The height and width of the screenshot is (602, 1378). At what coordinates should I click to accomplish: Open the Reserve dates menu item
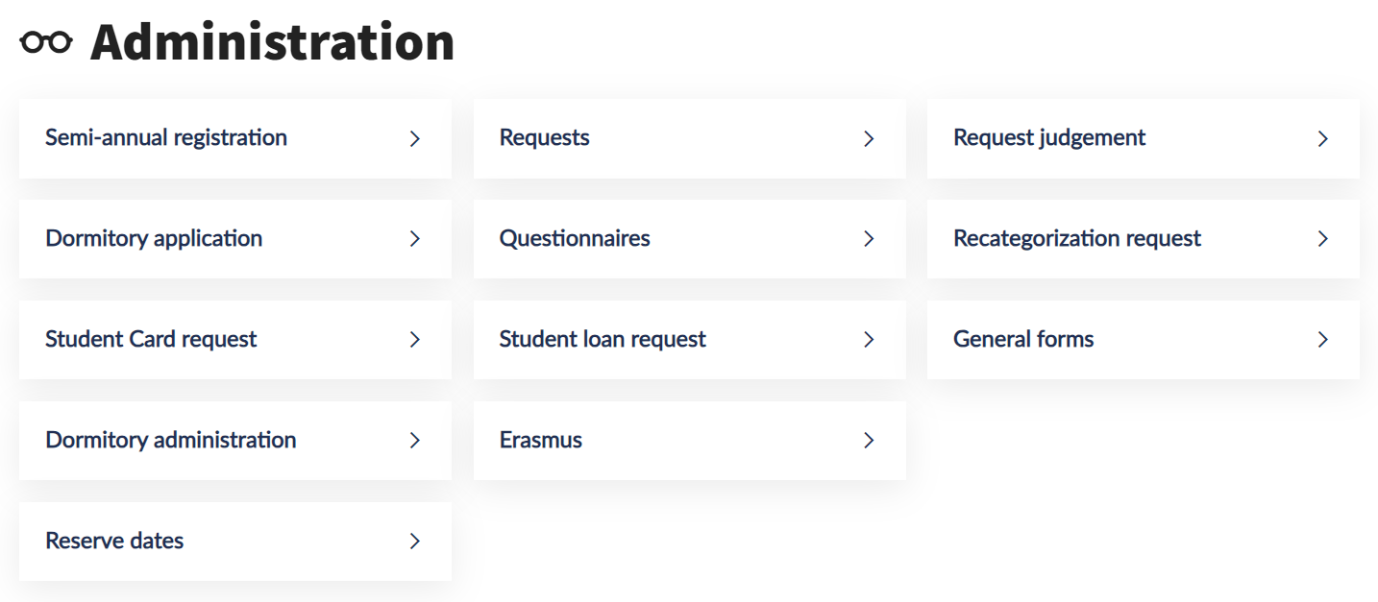click(114, 542)
